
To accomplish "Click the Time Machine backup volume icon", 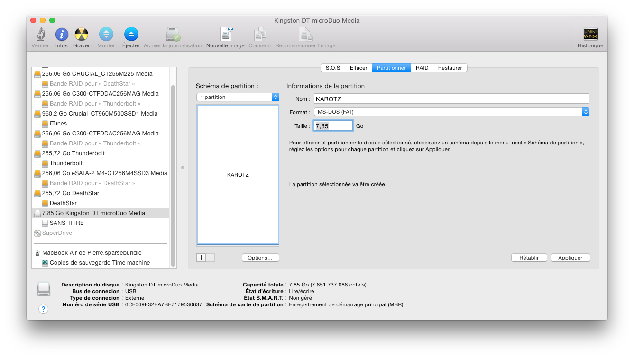I will [x=45, y=263].
